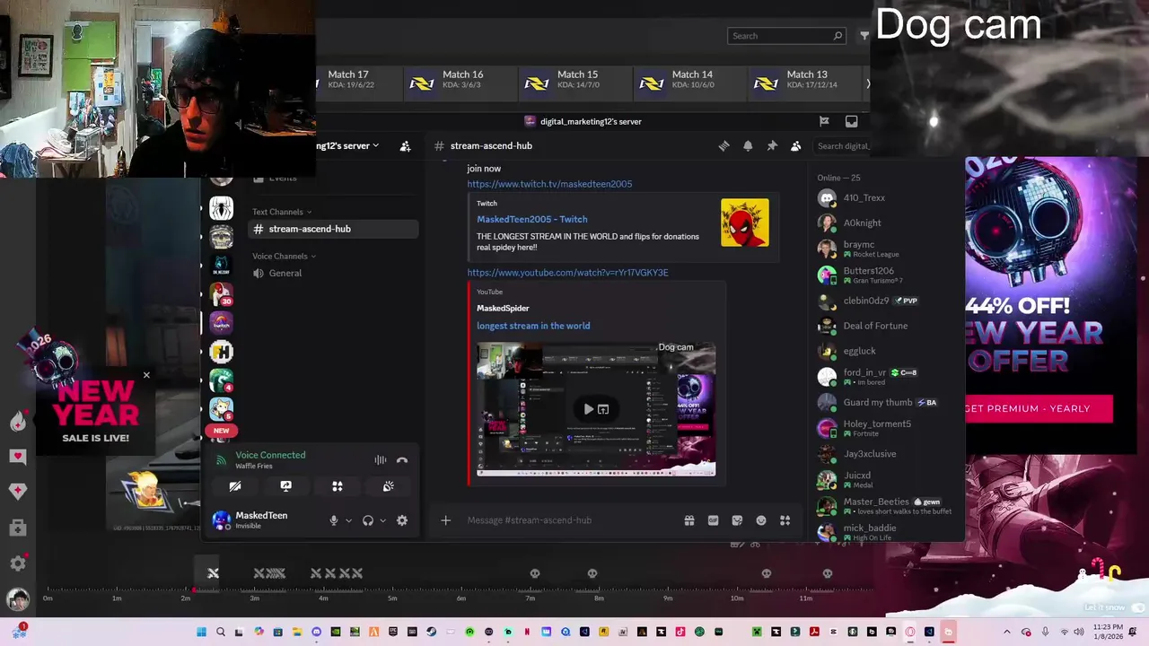Show hidden system tray icons
The width and height of the screenshot is (1149, 646).
click(x=1006, y=632)
